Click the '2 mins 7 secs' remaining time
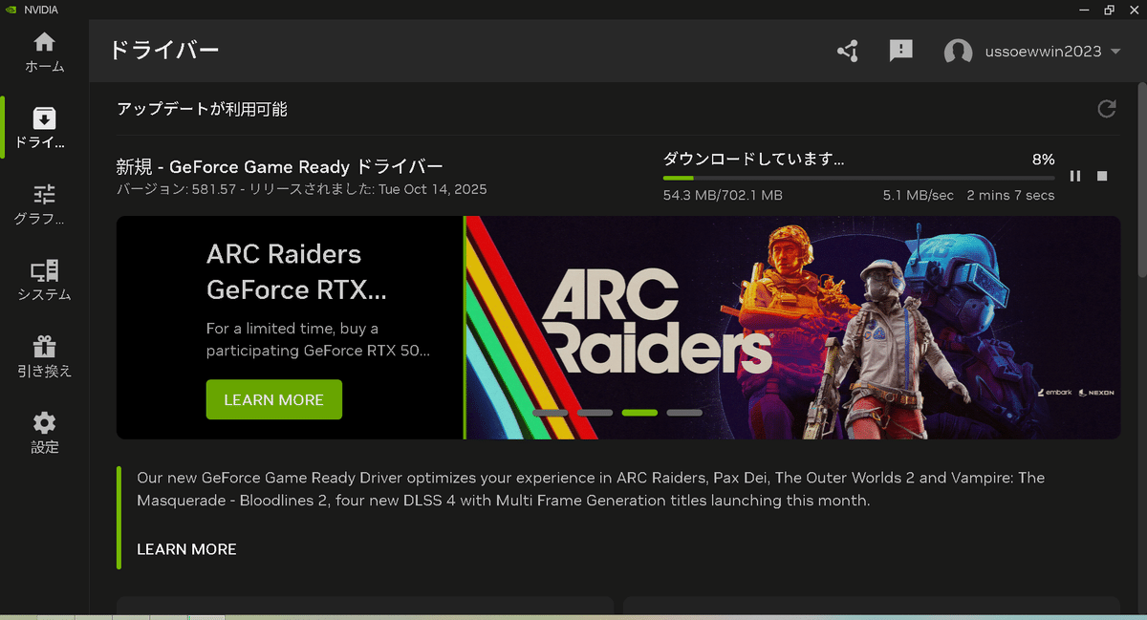The image size is (1147, 620). 1010,195
